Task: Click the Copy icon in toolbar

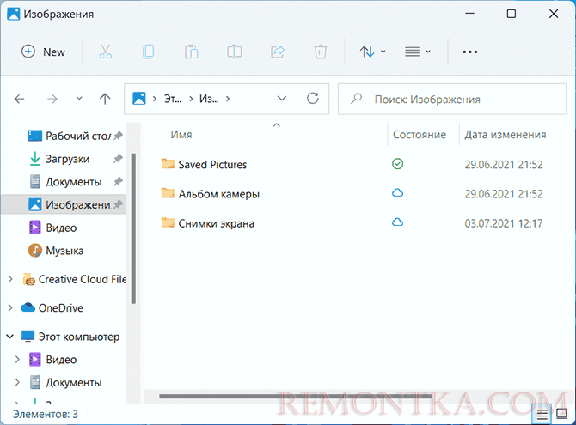Action: (149, 52)
